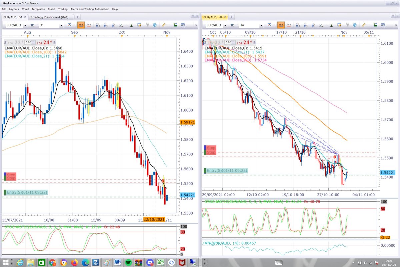This screenshot has height=267, width=400.
Task: Click chart type icon in D1 toolbar
Action: pos(70,25)
